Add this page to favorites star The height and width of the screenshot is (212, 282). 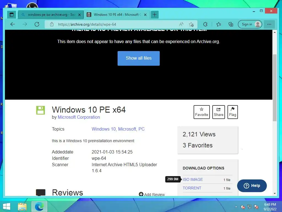[x=191, y=24]
